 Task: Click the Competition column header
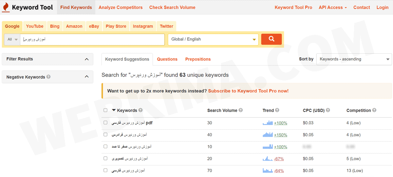(x=359, y=110)
